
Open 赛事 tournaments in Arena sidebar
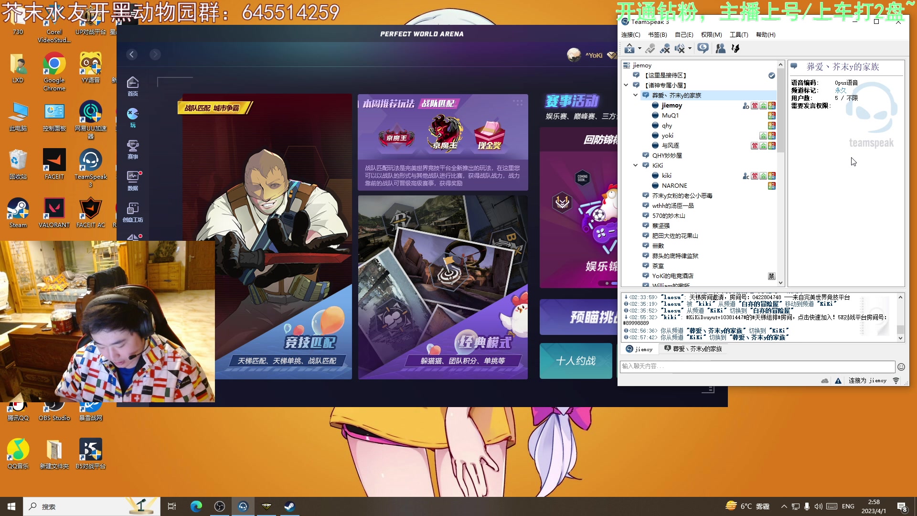tap(133, 150)
